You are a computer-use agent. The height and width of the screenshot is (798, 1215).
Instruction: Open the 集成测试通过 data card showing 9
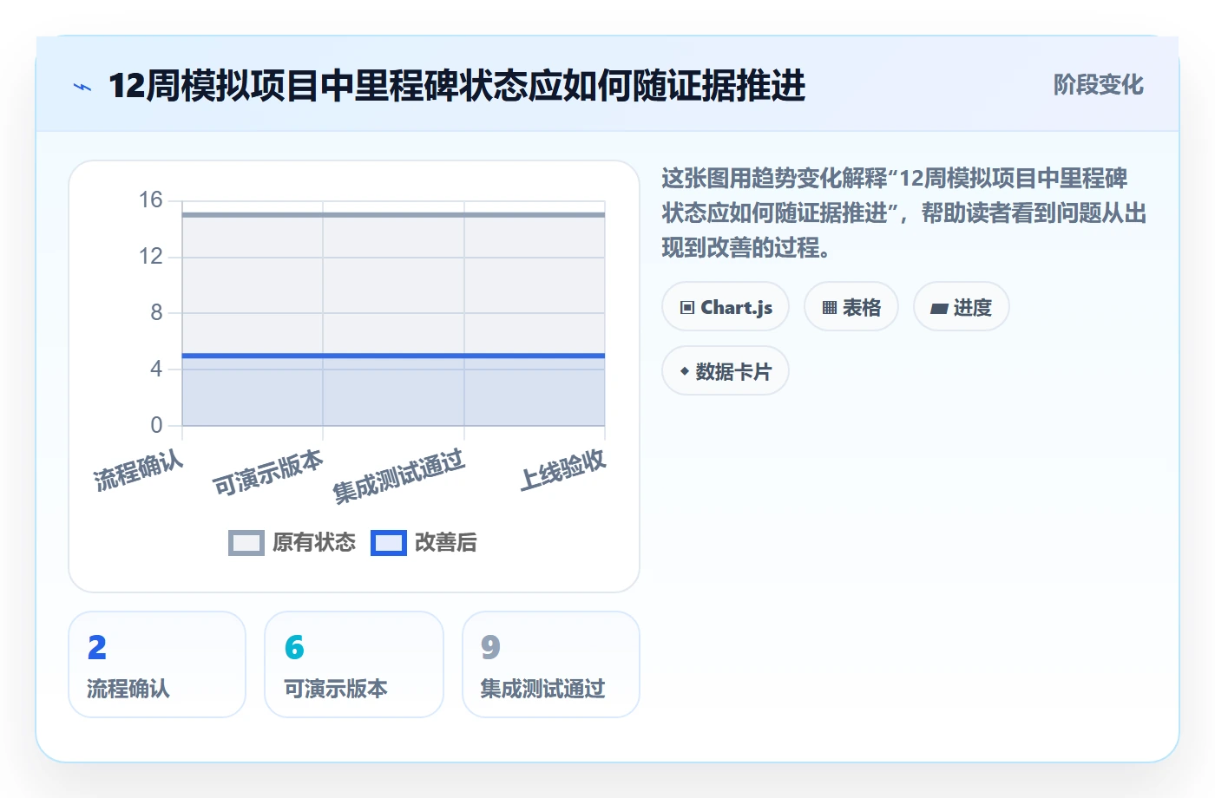(x=551, y=664)
